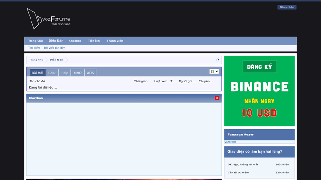Open Diễn Đàn in main navigation

click(56, 41)
